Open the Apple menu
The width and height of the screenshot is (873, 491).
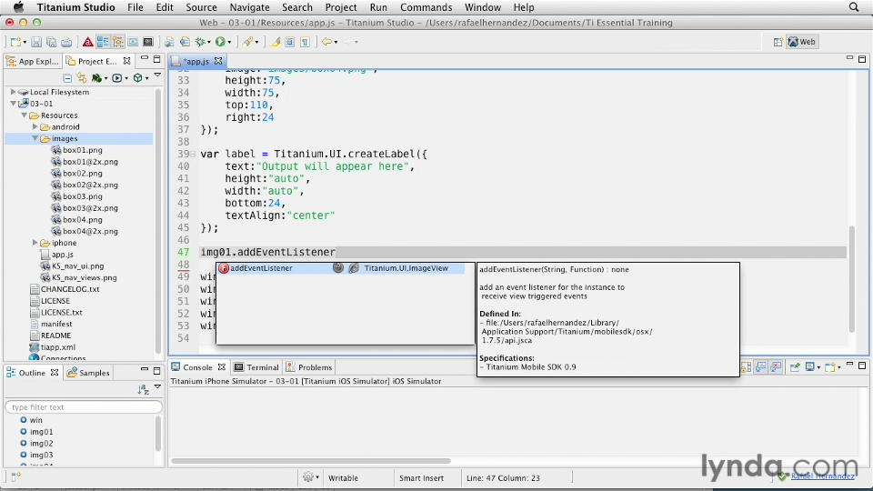coord(18,7)
